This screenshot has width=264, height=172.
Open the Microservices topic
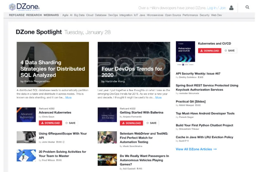tap(155, 15)
